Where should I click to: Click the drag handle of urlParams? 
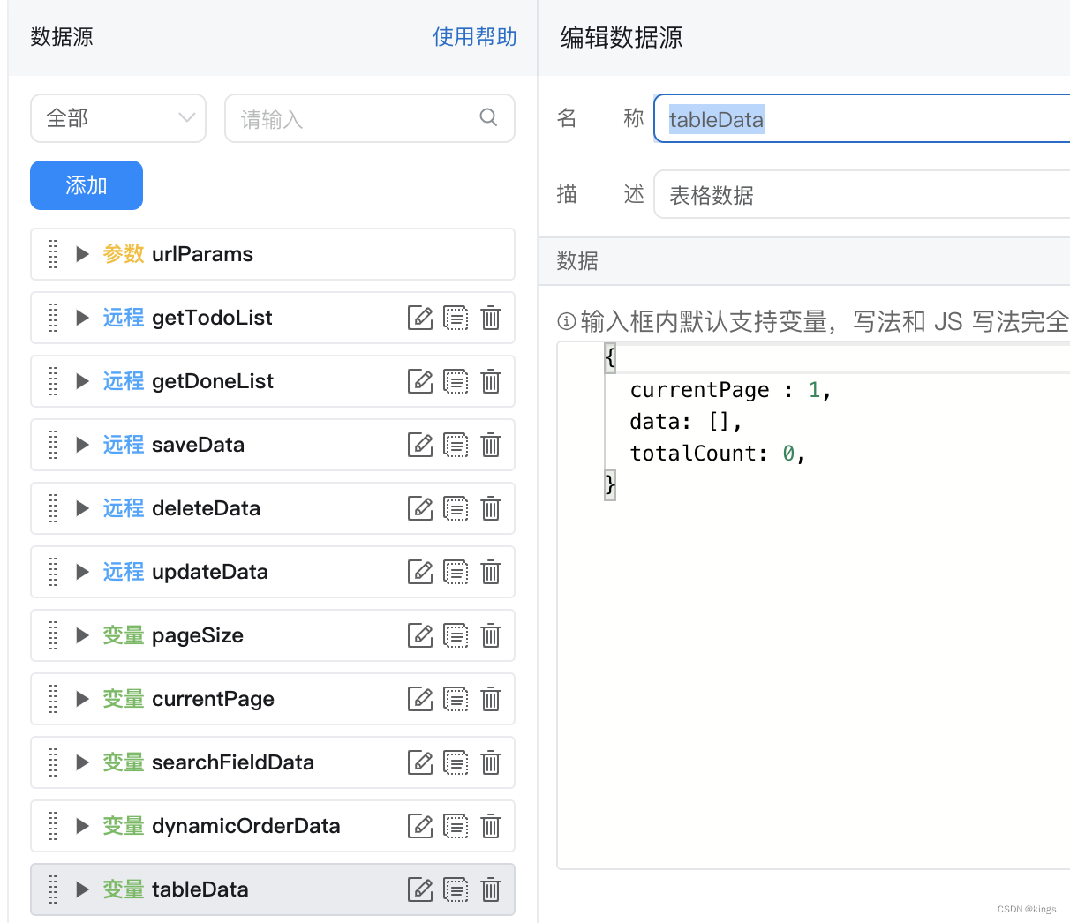click(53, 254)
